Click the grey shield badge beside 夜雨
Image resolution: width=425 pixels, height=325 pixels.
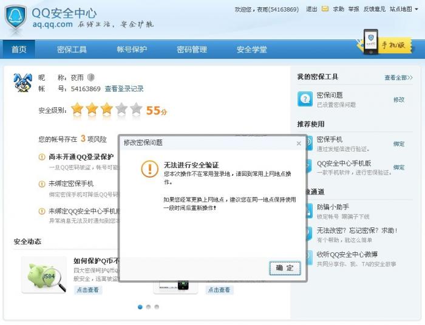tap(91, 78)
